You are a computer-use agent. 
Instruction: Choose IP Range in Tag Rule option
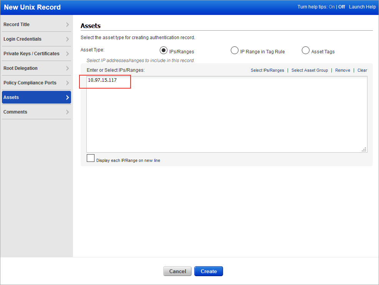tap(235, 50)
